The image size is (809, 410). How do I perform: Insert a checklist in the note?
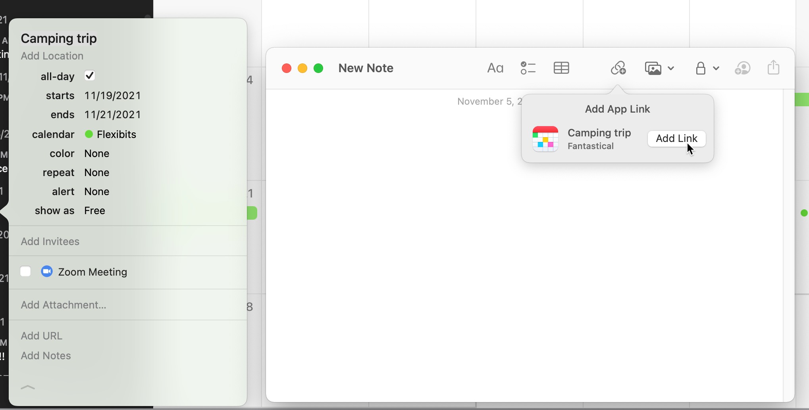528,68
